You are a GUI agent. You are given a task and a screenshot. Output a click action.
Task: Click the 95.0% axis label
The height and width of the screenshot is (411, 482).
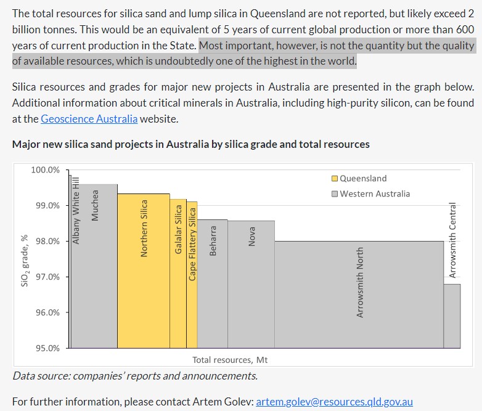(x=47, y=348)
